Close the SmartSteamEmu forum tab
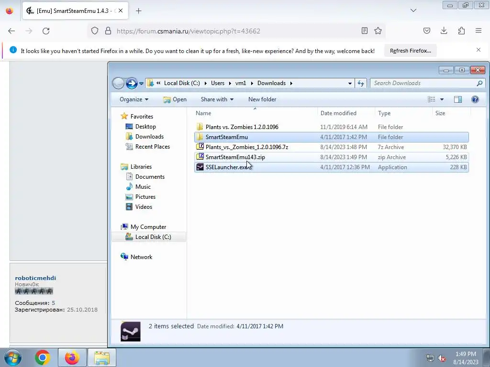The height and width of the screenshot is (367, 490). pos(121,11)
